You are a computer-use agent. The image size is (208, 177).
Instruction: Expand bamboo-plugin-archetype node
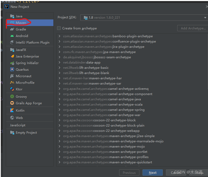(59, 36)
